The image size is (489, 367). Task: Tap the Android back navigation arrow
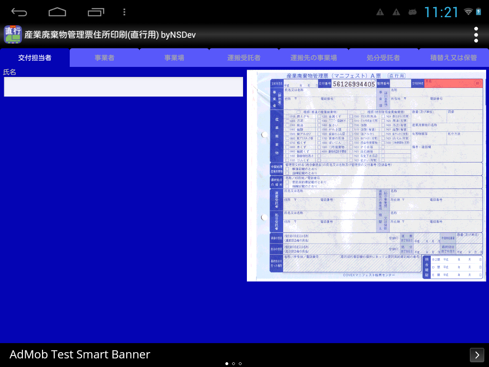[19, 12]
